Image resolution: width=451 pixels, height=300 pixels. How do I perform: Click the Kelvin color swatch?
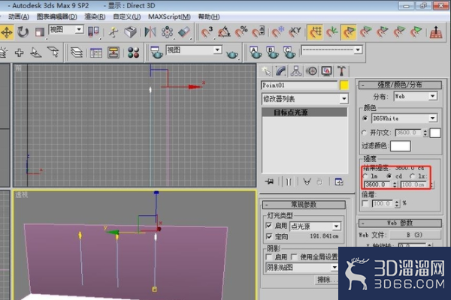click(x=435, y=133)
